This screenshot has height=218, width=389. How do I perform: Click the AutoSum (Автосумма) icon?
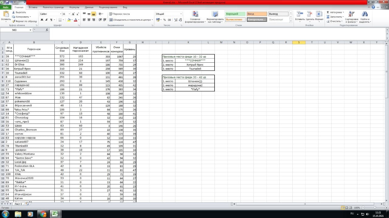pyautogui.click(x=328, y=12)
